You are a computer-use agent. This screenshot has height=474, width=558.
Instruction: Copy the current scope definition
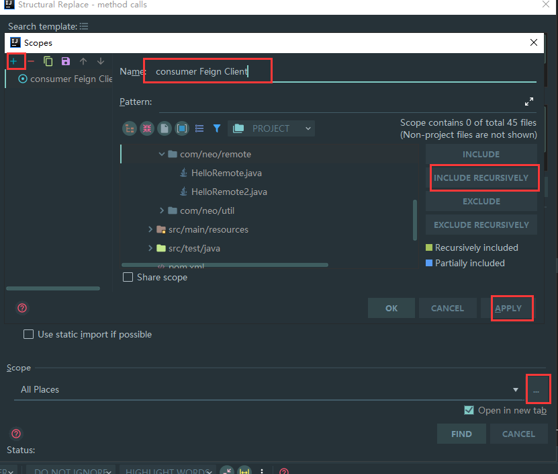tap(48, 61)
